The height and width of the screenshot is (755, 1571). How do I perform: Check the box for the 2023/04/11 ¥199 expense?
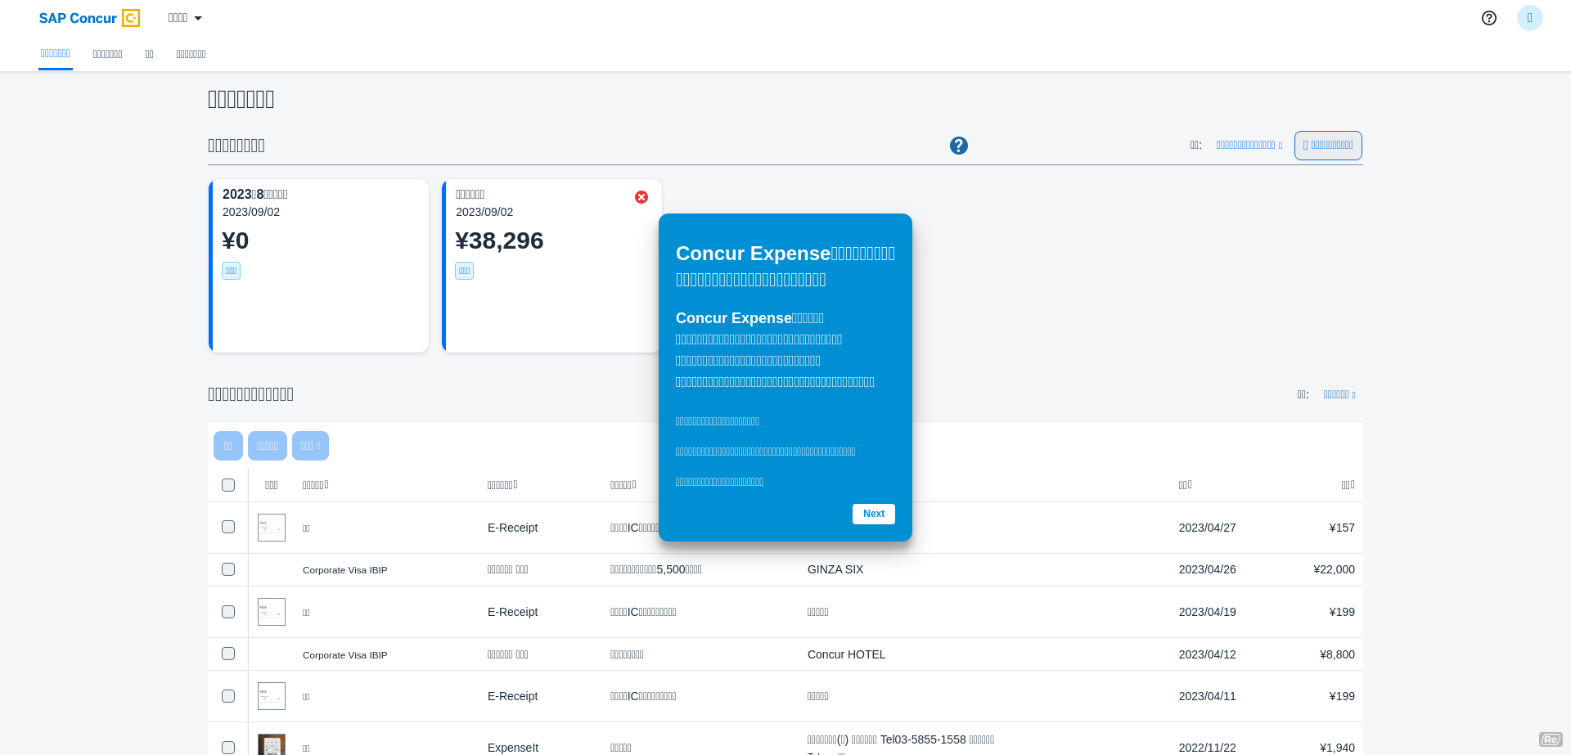(228, 696)
